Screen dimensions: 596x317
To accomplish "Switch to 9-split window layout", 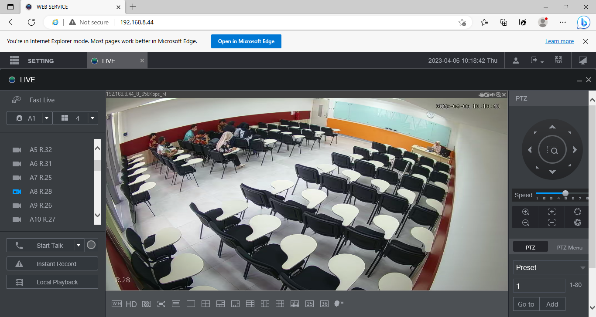I will (x=250, y=304).
